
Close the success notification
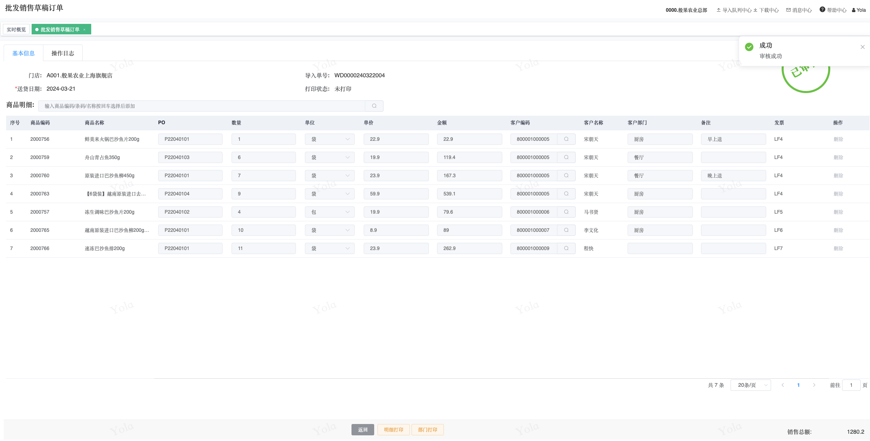click(863, 47)
